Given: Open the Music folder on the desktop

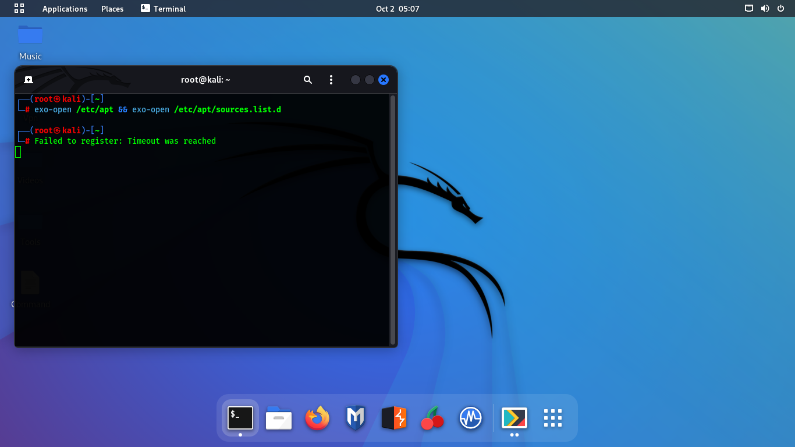Looking at the screenshot, I should [x=30, y=35].
